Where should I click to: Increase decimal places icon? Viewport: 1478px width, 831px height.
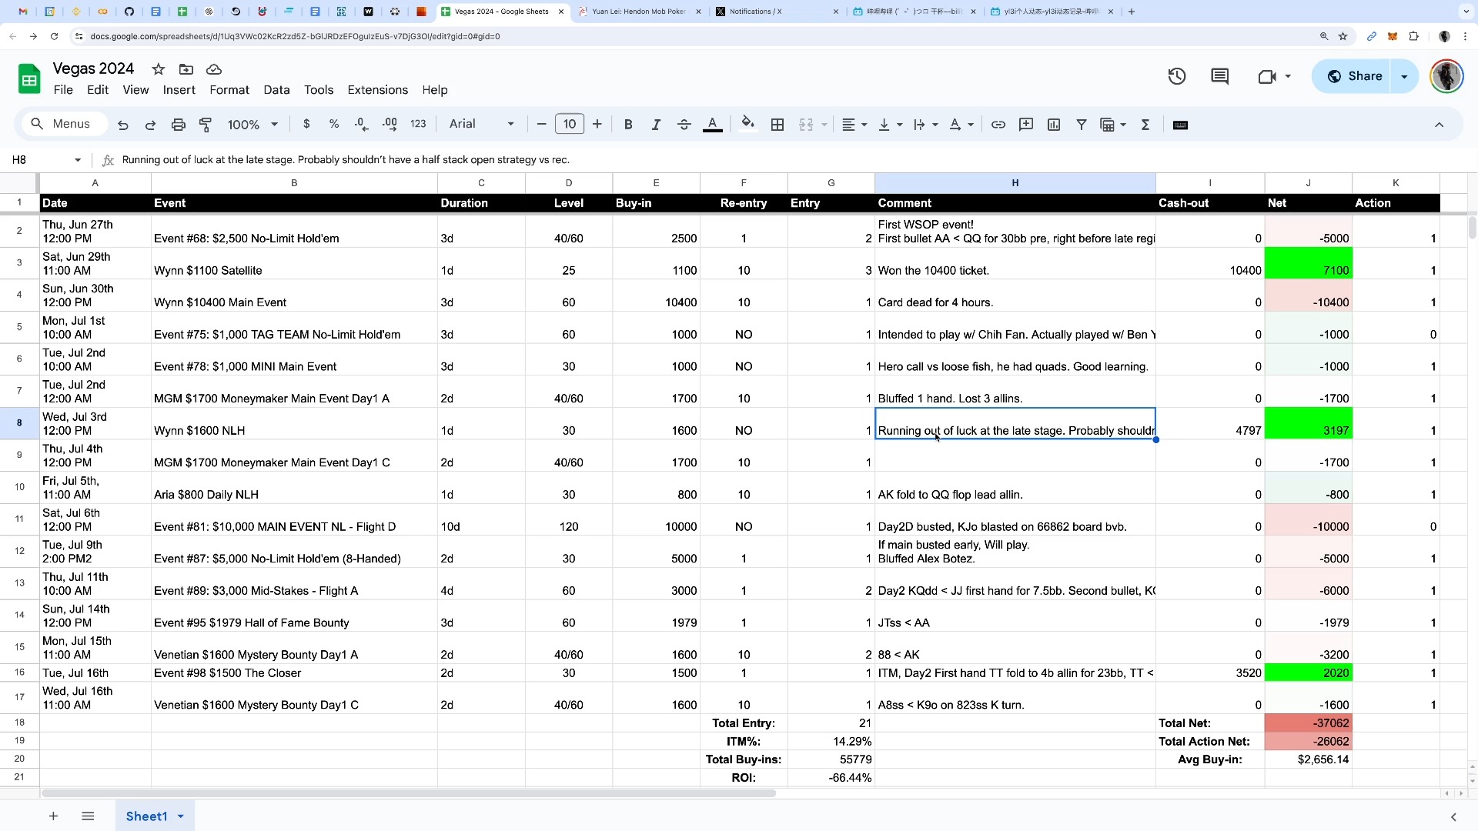390,124
